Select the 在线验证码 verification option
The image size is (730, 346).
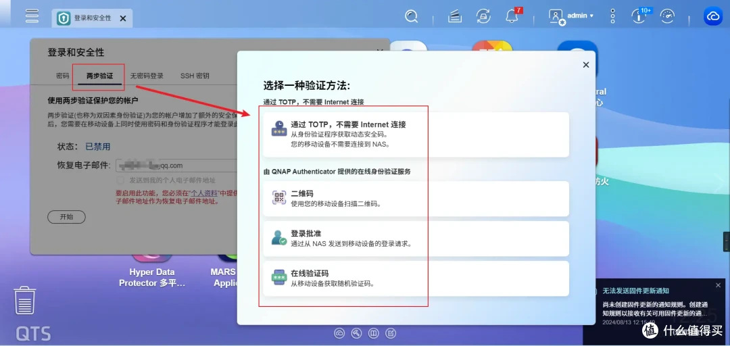[x=416, y=278]
